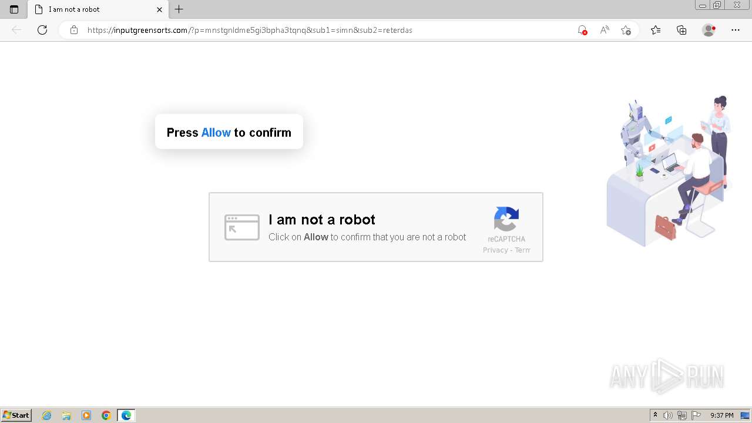Launch Google Chrome from taskbar
The width and height of the screenshot is (752, 423).
coord(106,415)
